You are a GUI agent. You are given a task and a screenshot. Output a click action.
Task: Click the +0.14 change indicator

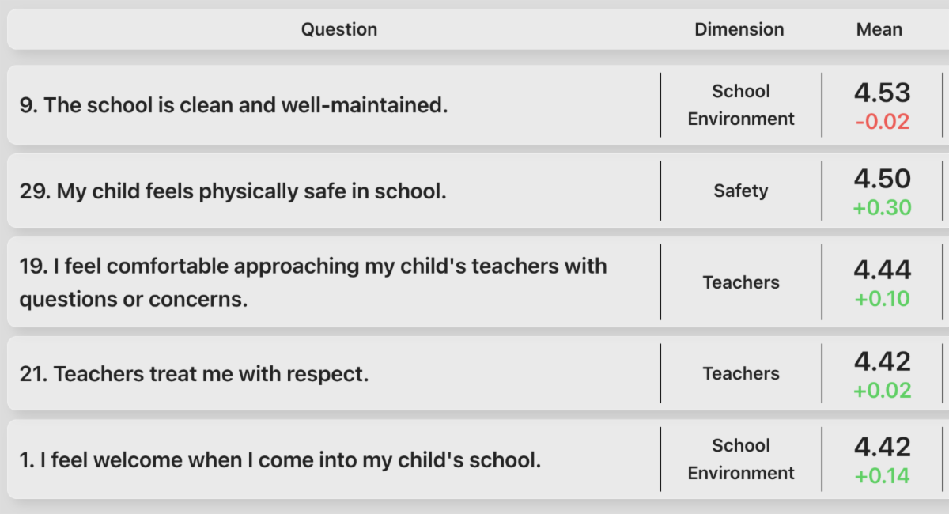click(882, 476)
